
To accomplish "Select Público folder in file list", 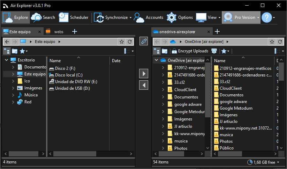I will coord(224,148).
